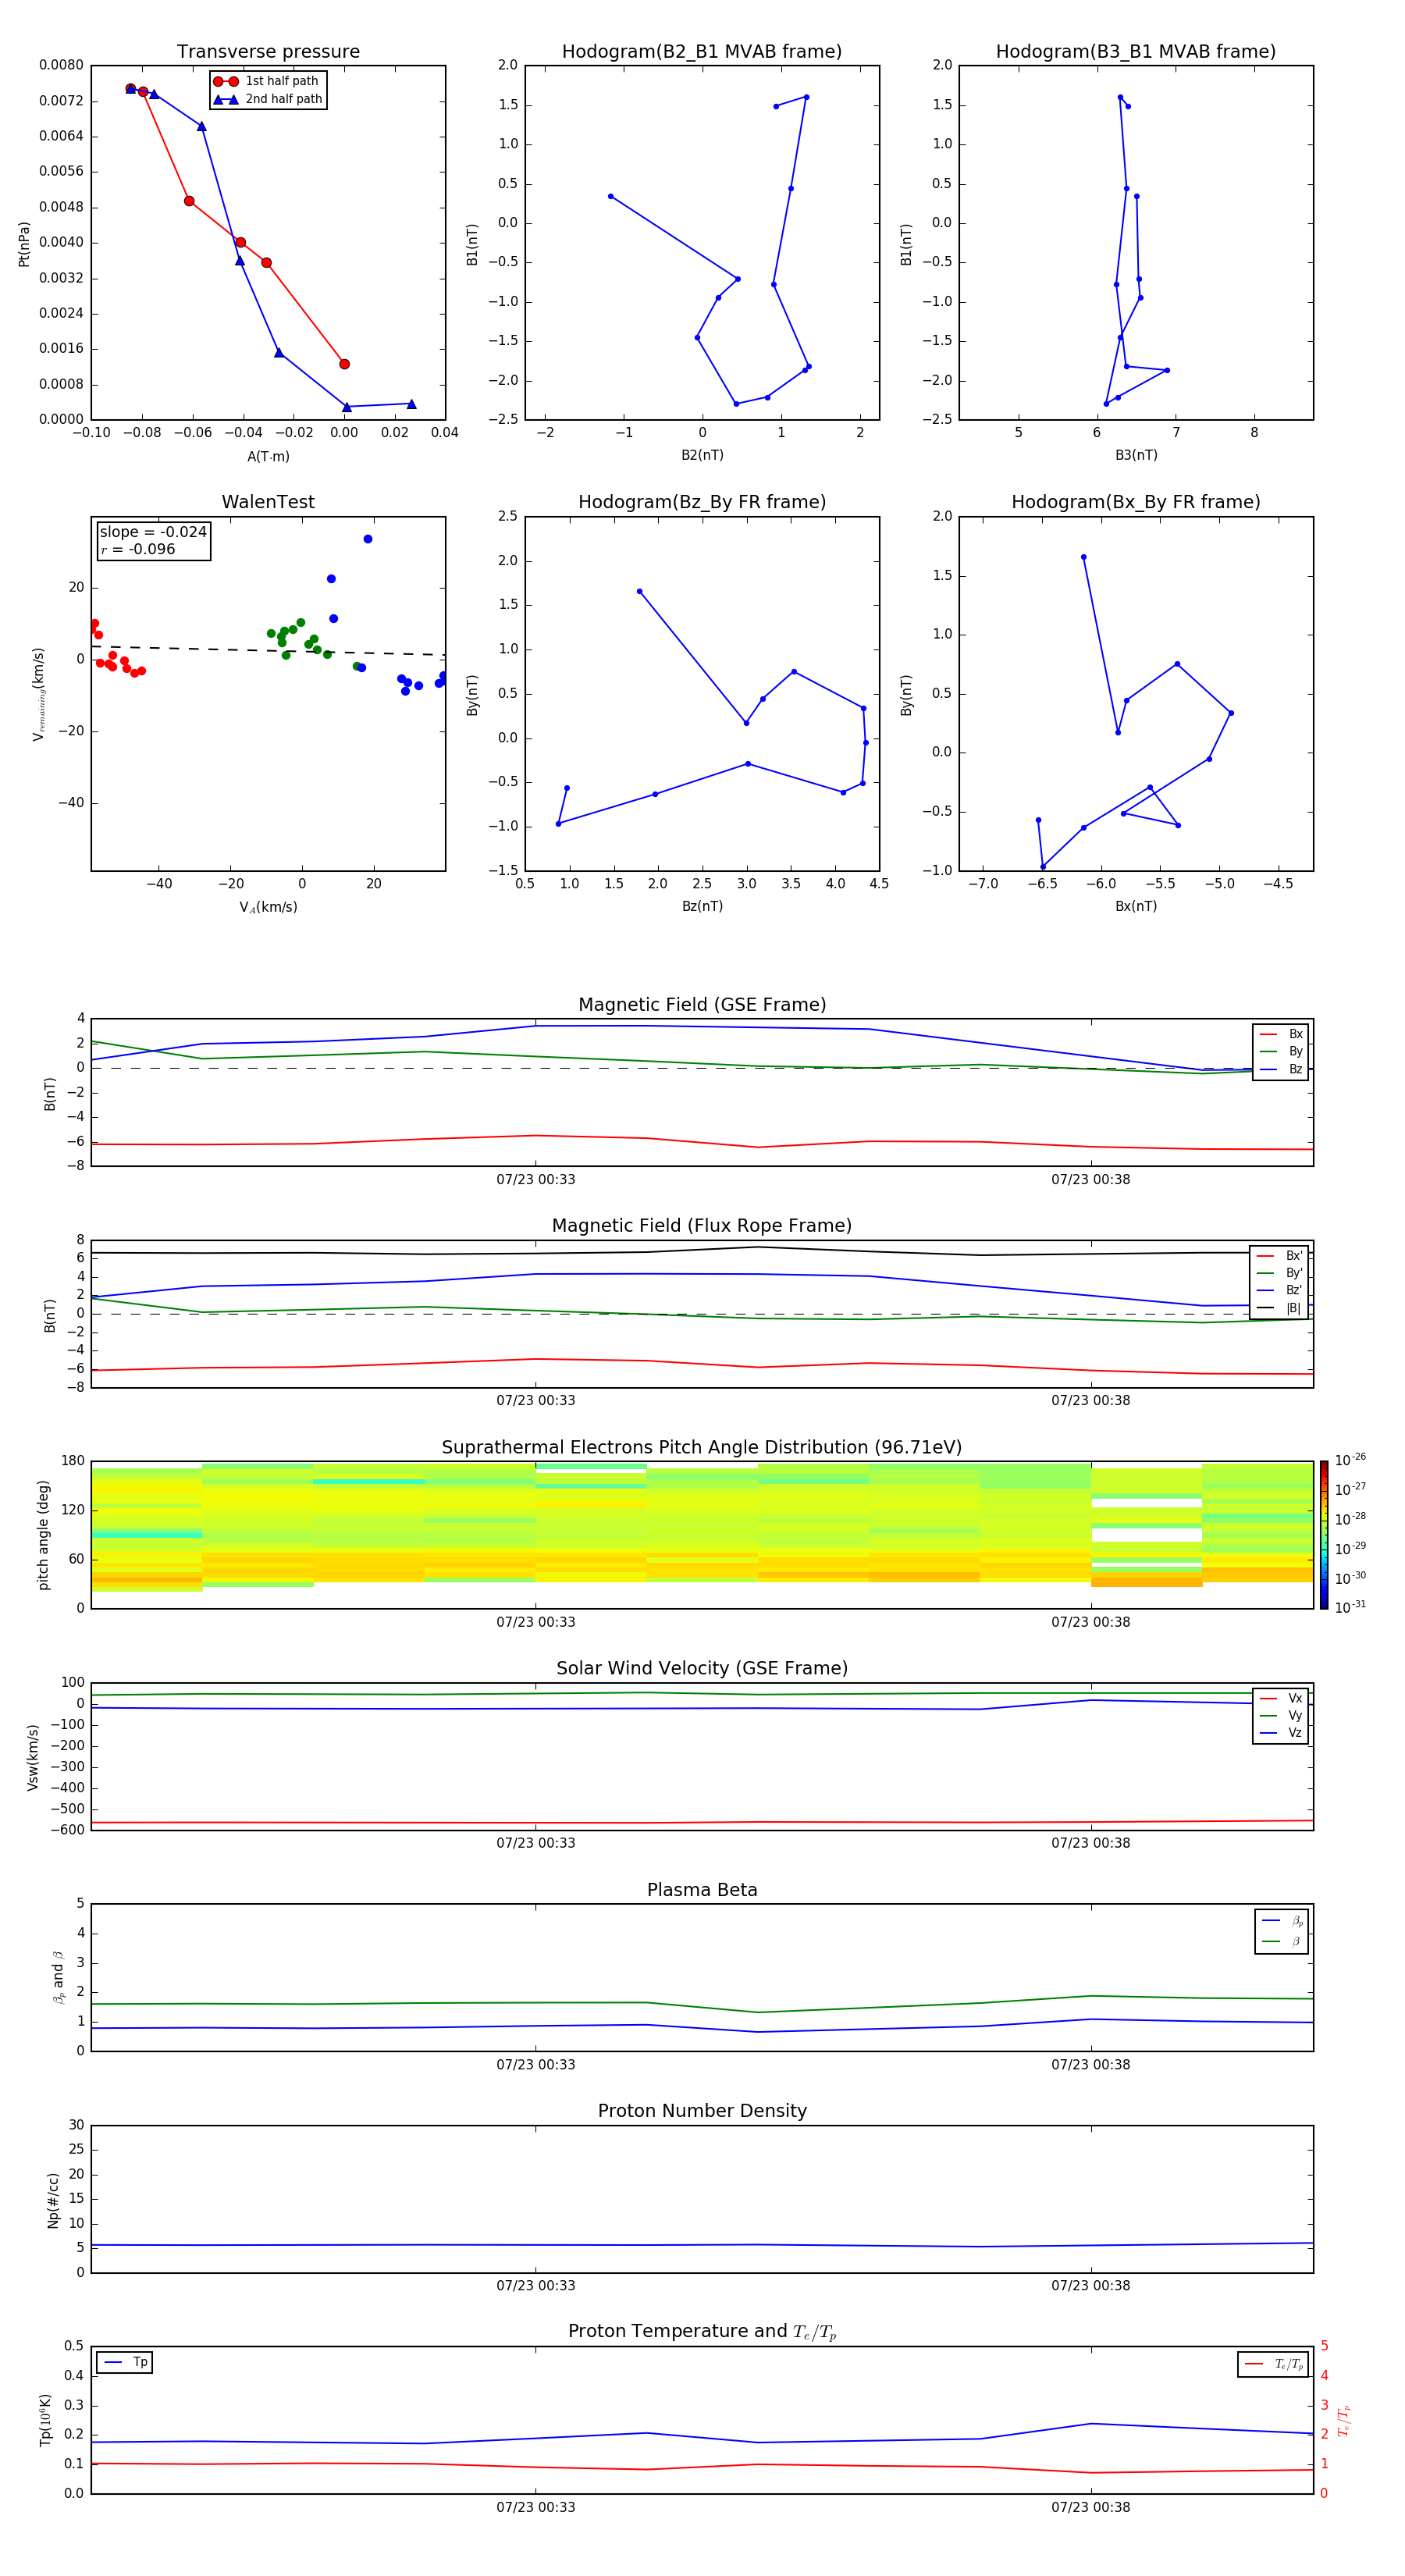Click the last red circle on pressure curve
Viewport: 1405px width, 2576px height.
pyautogui.click(x=344, y=364)
